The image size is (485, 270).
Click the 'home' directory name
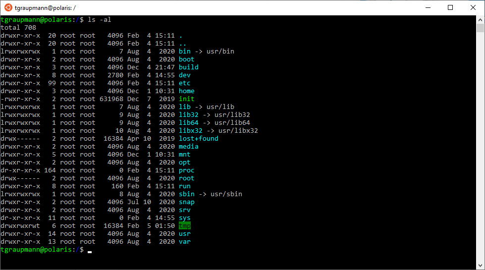point(186,91)
